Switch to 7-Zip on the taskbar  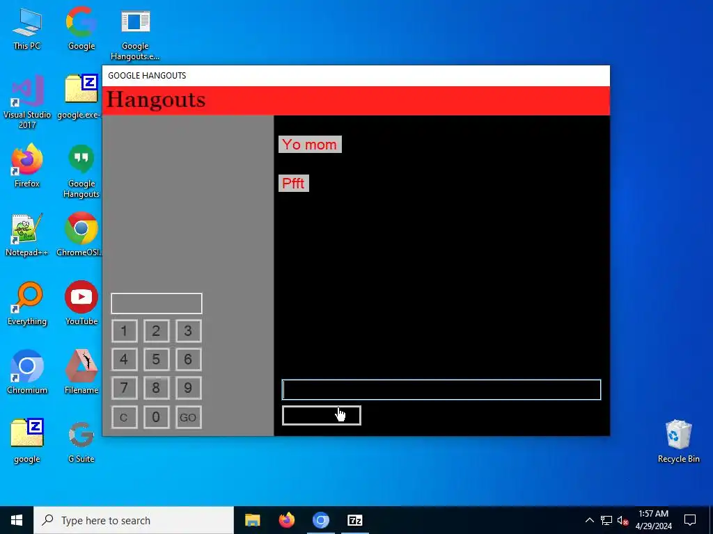coord(354,520)
